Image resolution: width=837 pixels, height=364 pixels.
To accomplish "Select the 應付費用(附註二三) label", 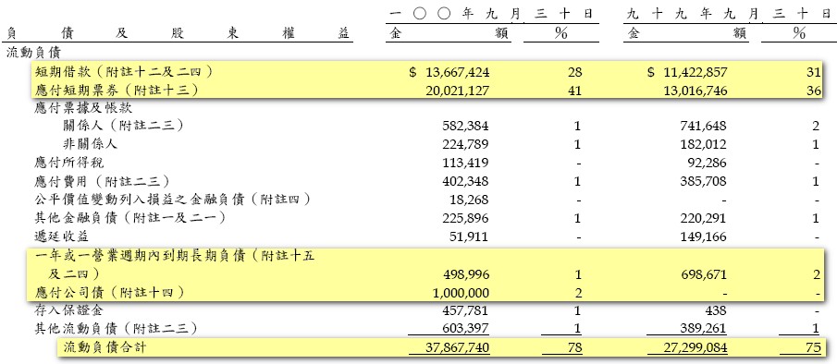I will [103, 181].
